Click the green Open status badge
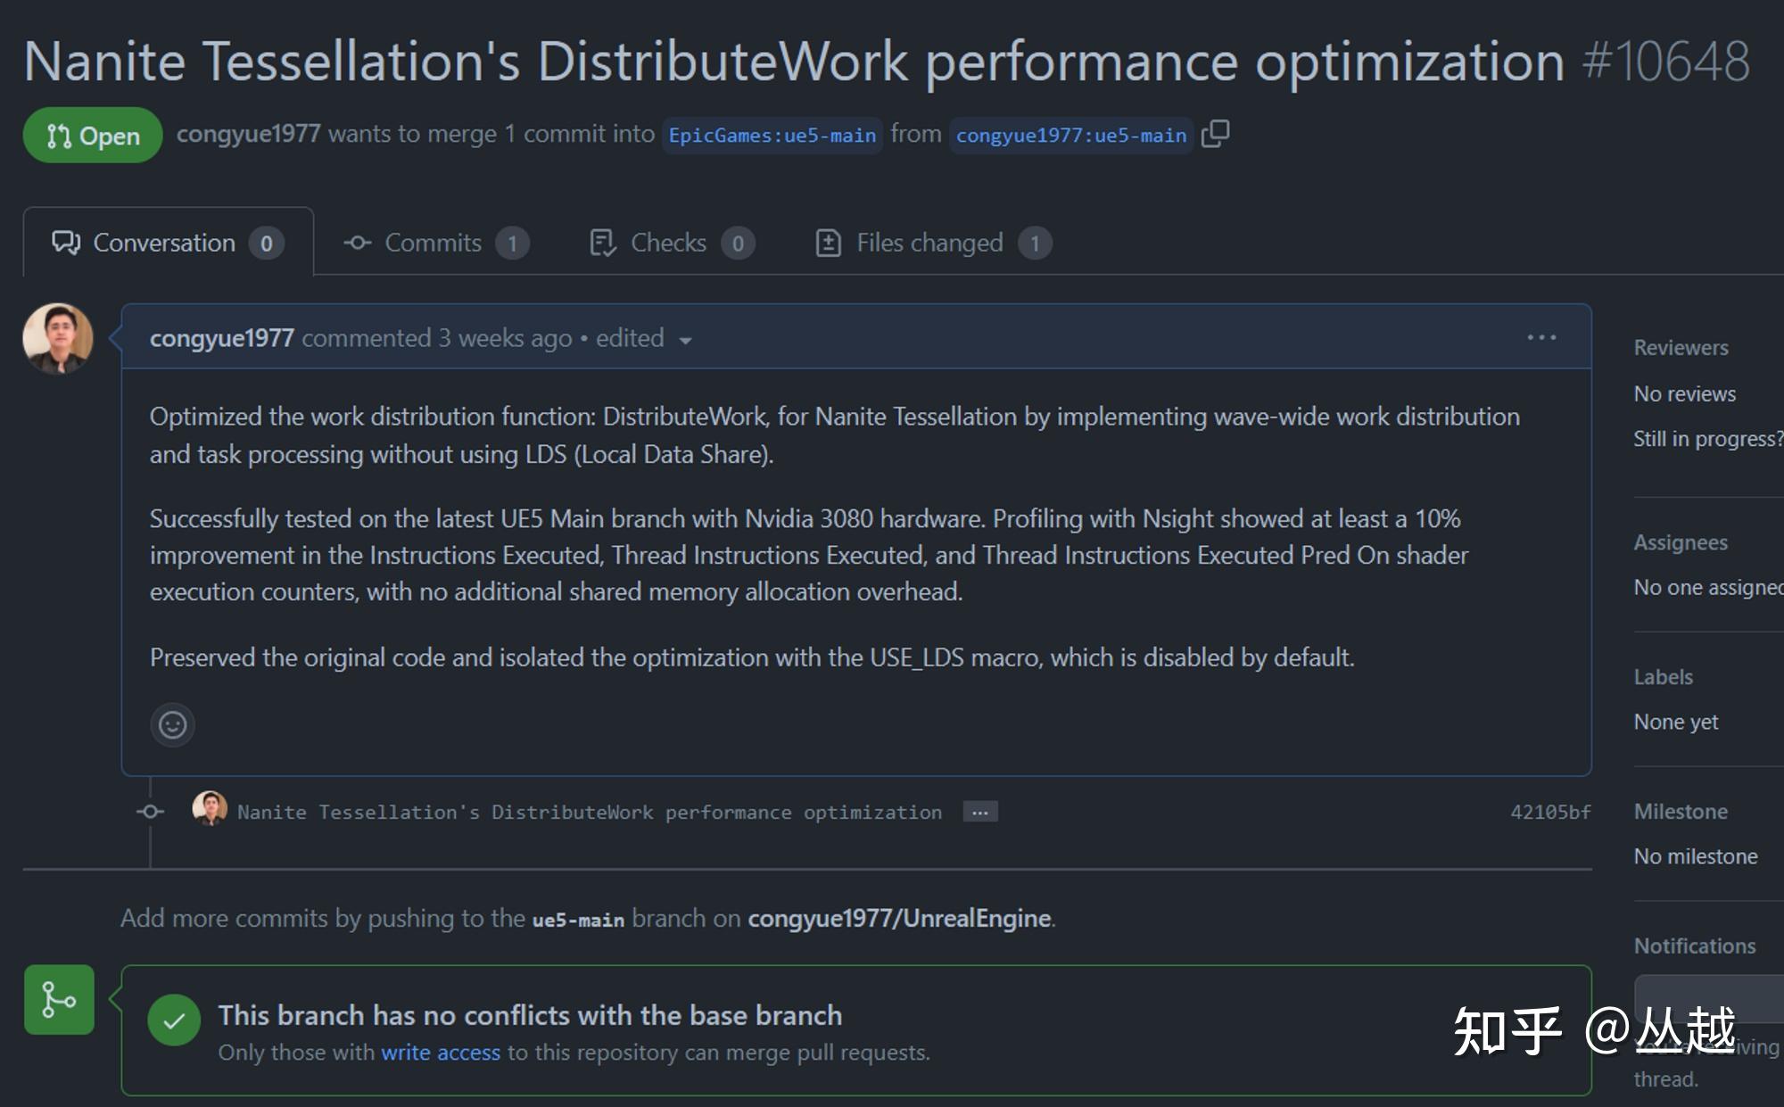The height and width of the screenshot is (1107, 1784). point(93,136)
